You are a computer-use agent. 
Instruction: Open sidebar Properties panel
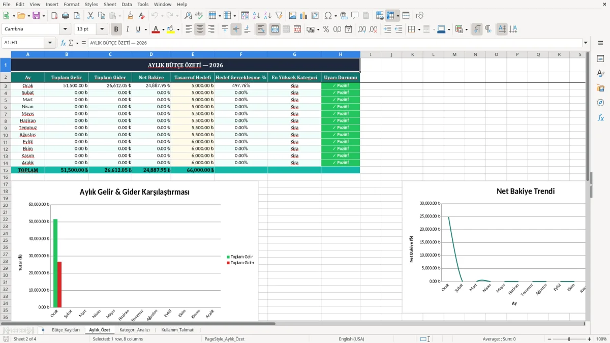(600, 59)
